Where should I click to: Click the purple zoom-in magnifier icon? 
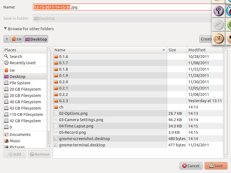tap(218, 11)
